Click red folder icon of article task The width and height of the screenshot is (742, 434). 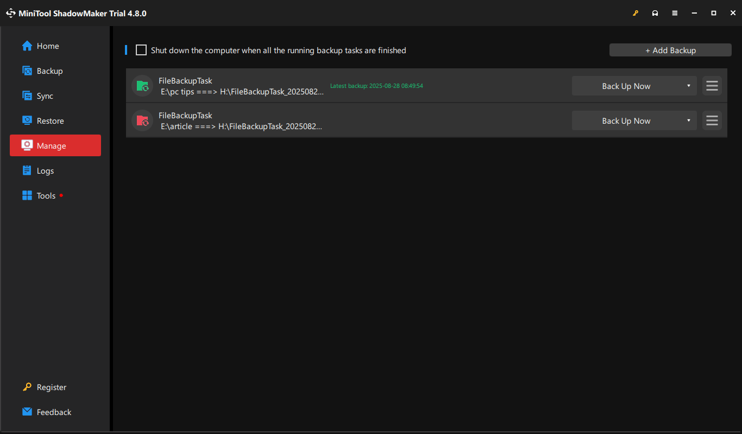click(142, 120)
